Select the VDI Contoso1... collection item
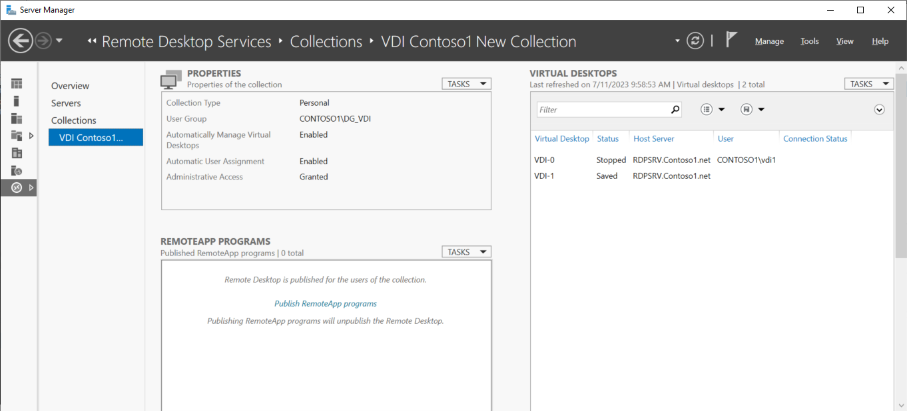Viewport: 907px width, 411px height. (96, 138)
